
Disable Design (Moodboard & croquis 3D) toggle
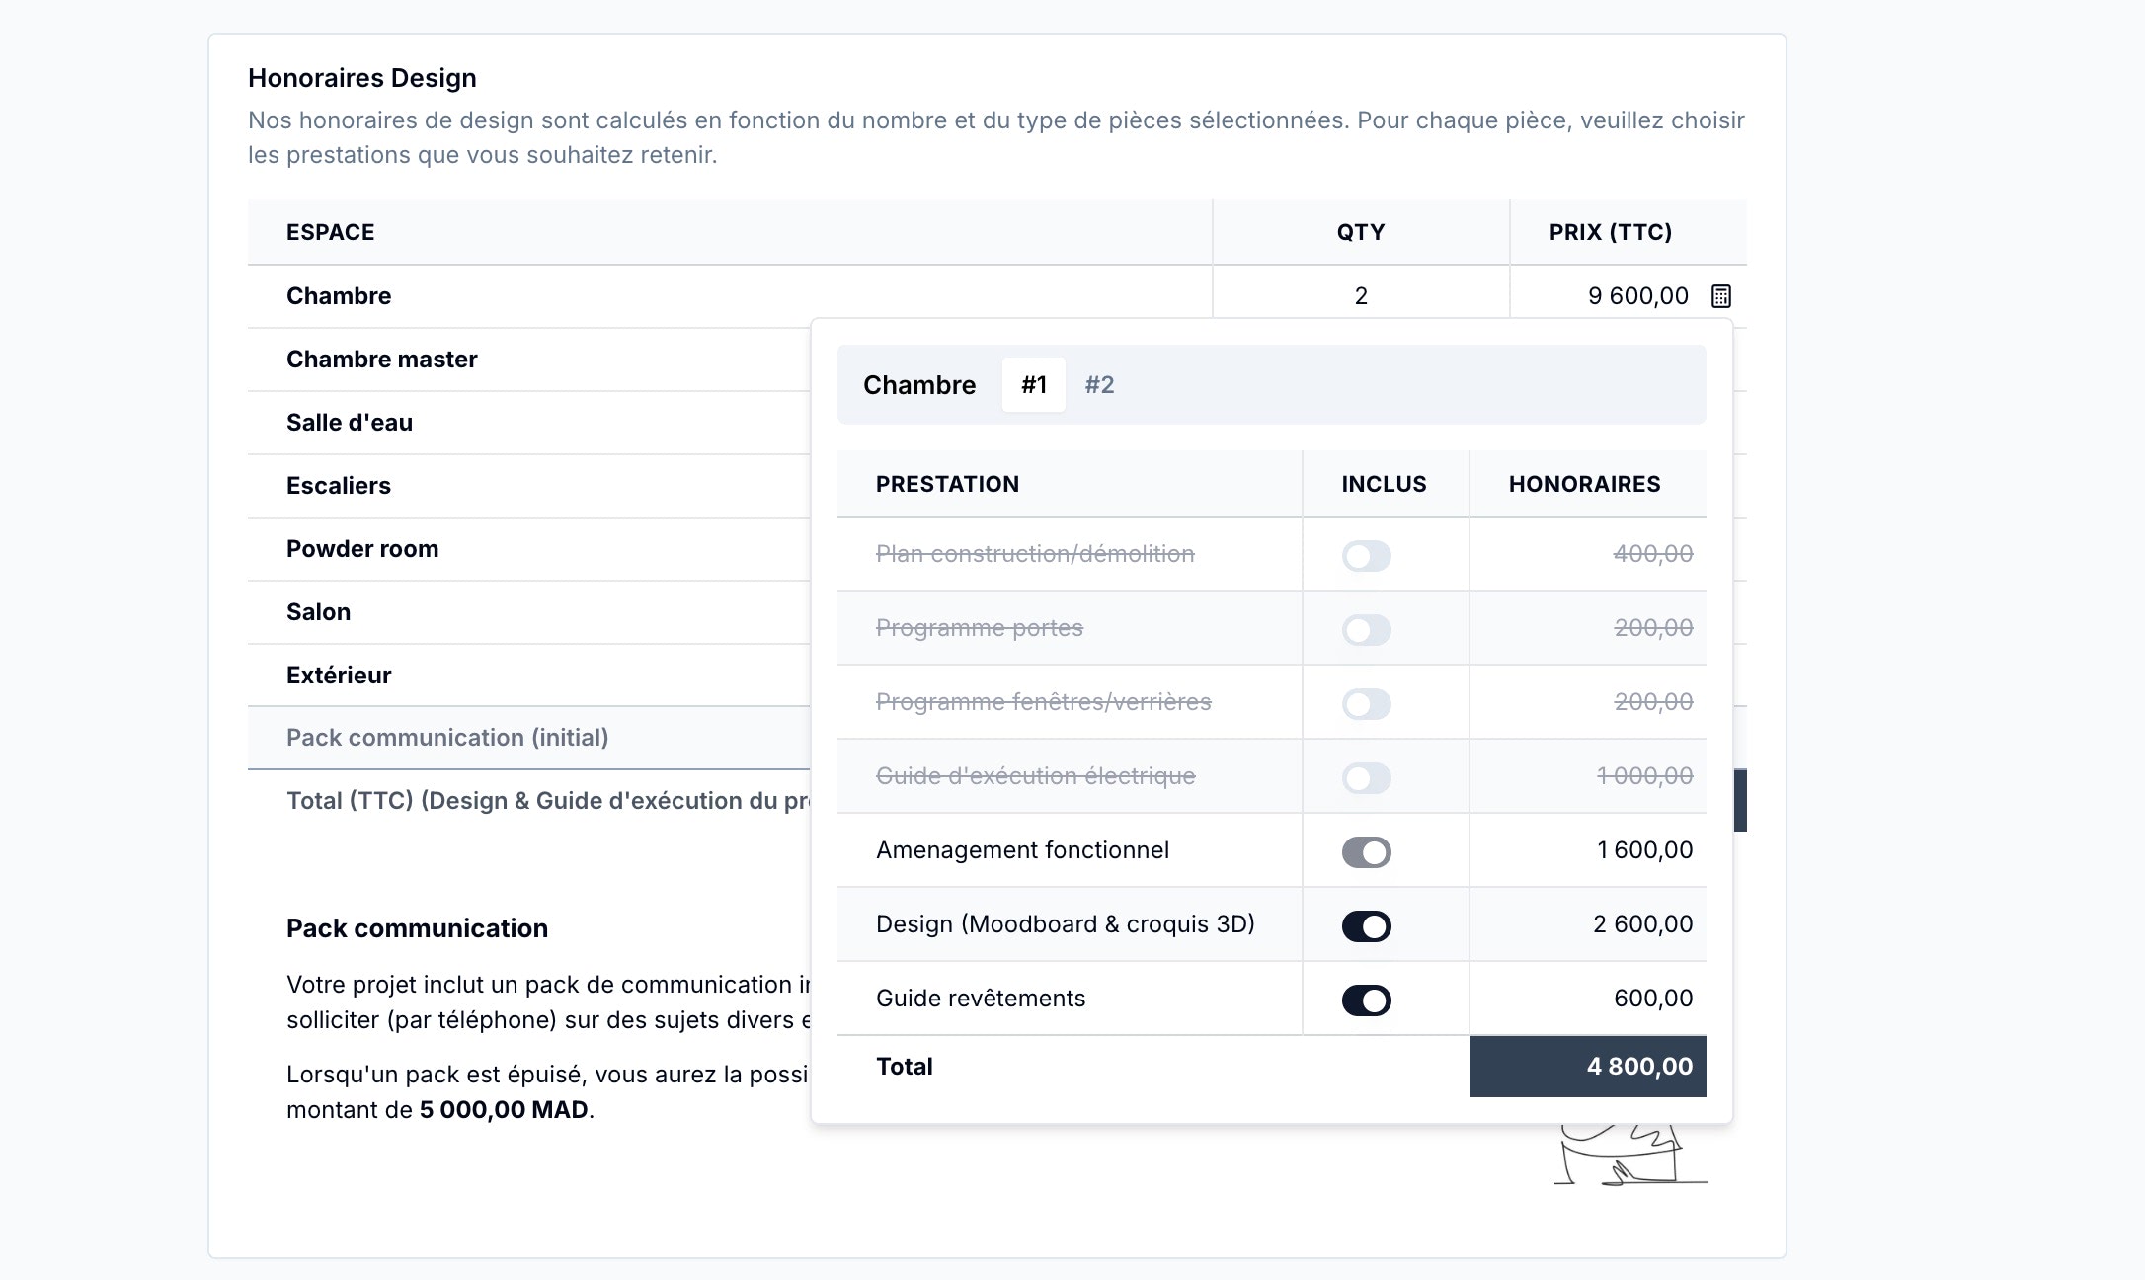pyautogui.click(x=1366, y=926)
